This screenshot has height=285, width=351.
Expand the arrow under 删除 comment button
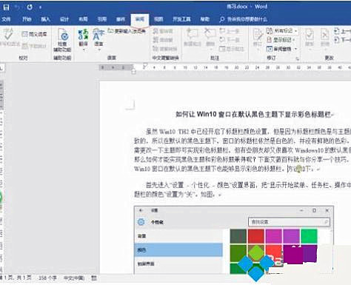[210, 50]
